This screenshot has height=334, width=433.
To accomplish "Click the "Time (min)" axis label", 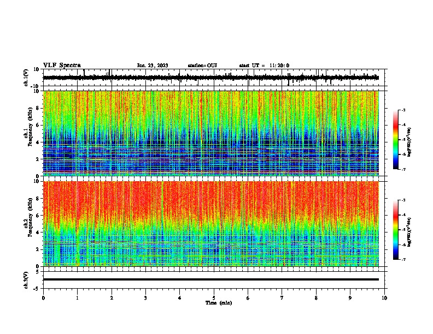I will coord(219,303).
